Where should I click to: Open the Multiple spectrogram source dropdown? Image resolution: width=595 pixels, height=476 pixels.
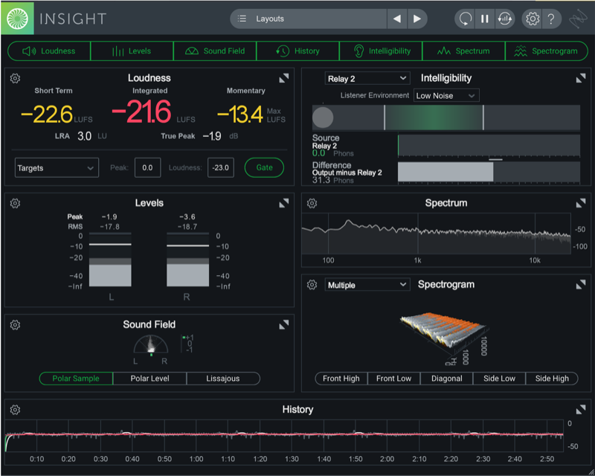pyautogui.click(x=367, y=285)
